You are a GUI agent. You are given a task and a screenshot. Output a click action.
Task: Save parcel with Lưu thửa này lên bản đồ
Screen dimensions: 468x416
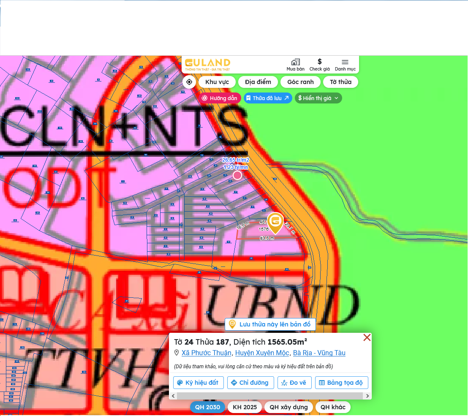(x=270, y=324)
